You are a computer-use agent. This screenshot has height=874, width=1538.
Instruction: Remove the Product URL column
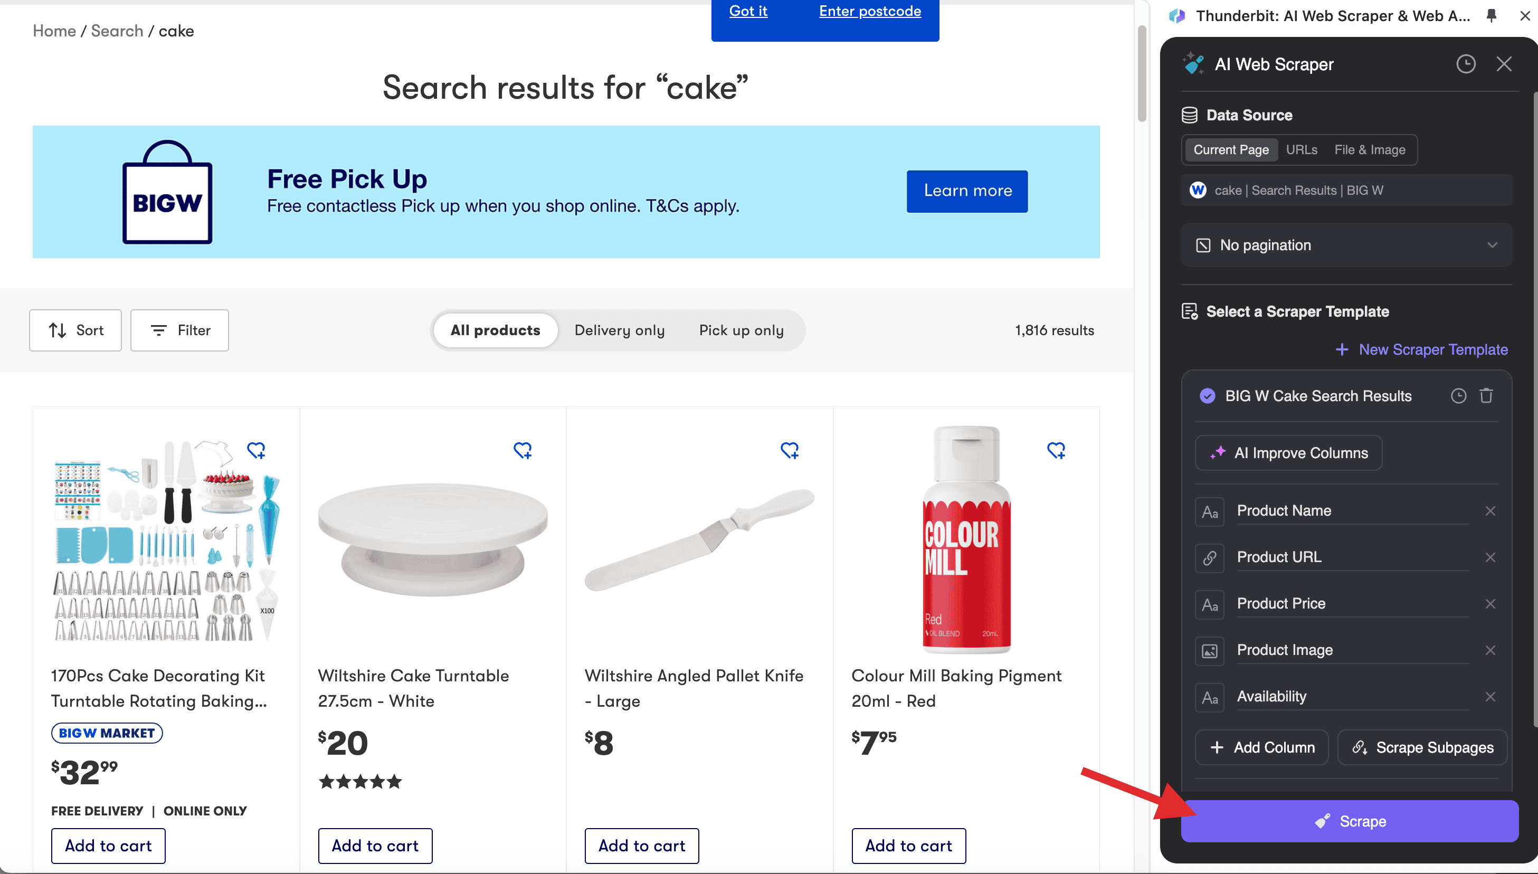click(x=1490, y=557)
